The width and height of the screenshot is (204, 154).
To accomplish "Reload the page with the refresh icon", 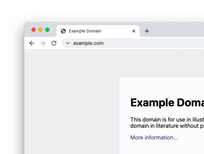I will coord(54,43).
